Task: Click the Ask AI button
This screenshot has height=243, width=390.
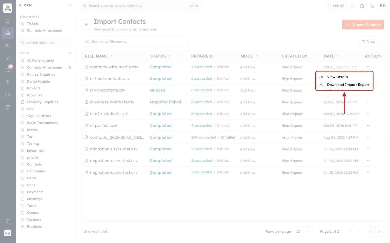Action: click(335, 6)
